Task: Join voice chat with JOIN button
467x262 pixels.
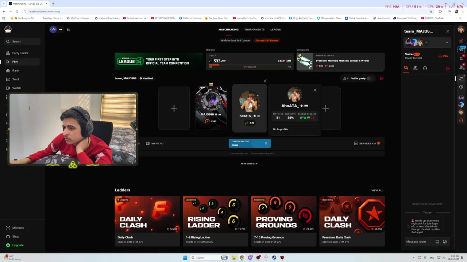Action: 443,56
